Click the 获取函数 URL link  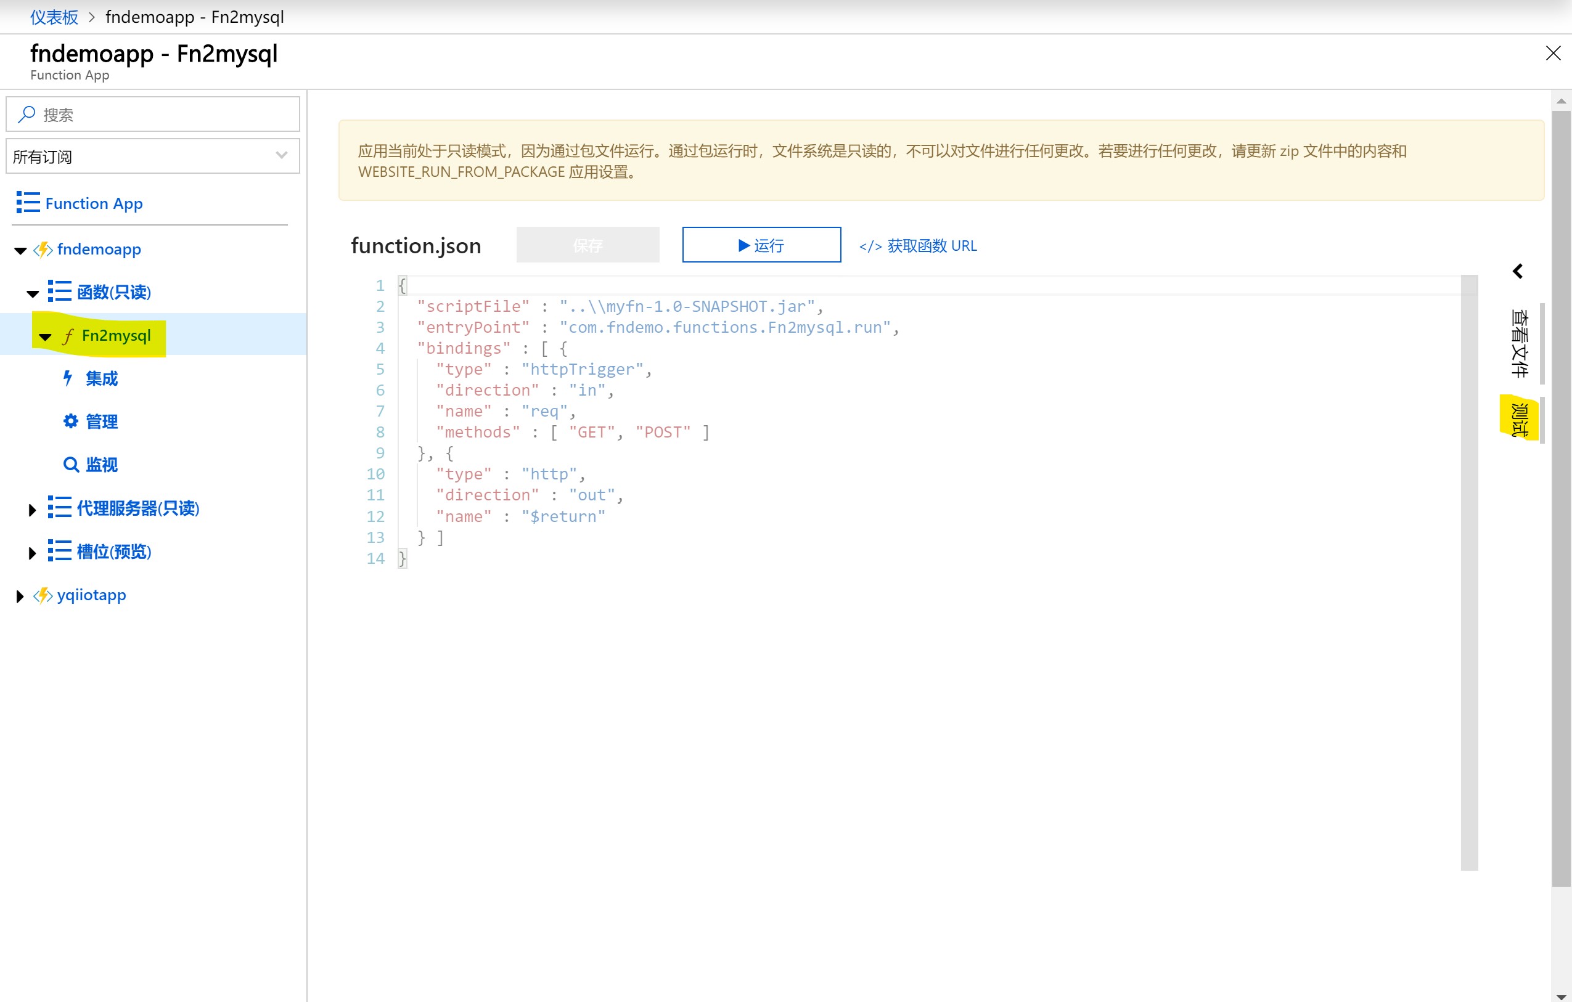point(918,245)
